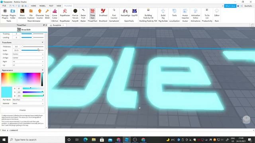Toggle the Three Text plugin button
255x143 pixels.
click(92, 14)
